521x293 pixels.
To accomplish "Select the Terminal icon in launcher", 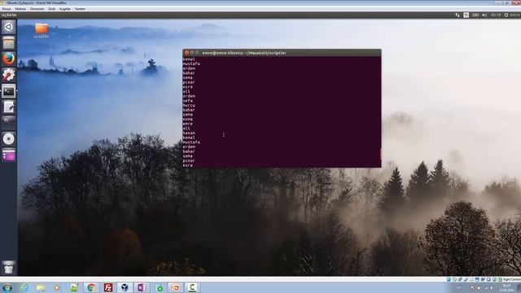I will (x=9, y=91).
